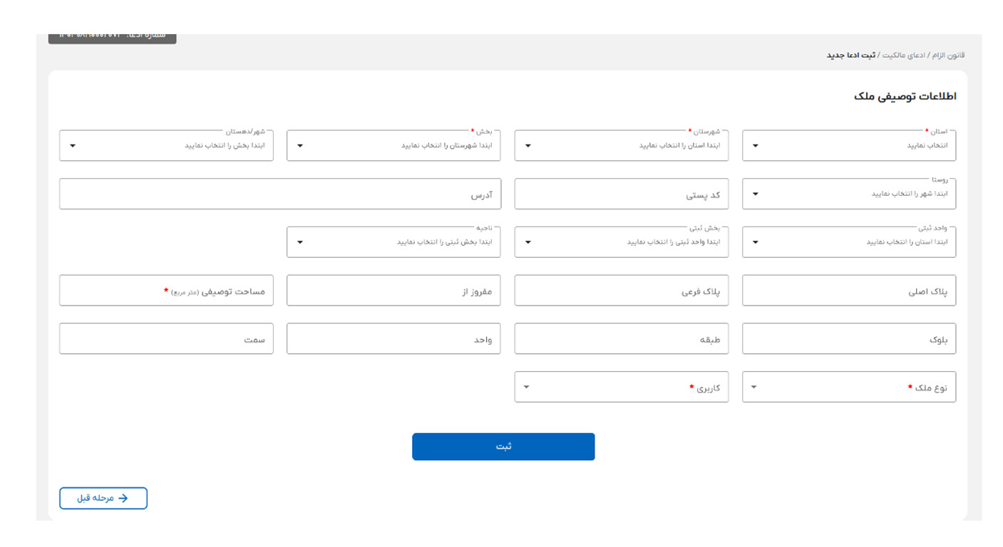Click the dark شماره ادعا badge at top
Image resolution: width=1003 pixels, height=547 pixels.
113,37
